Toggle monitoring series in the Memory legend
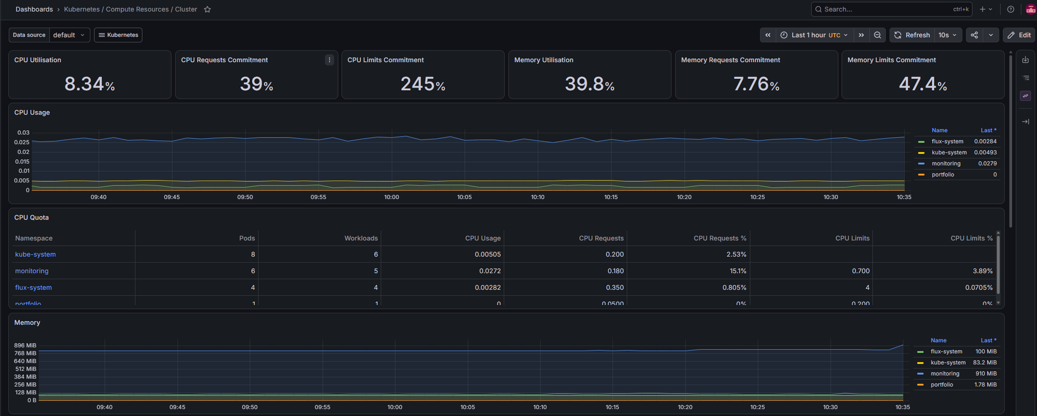 (x=945, y=373)
